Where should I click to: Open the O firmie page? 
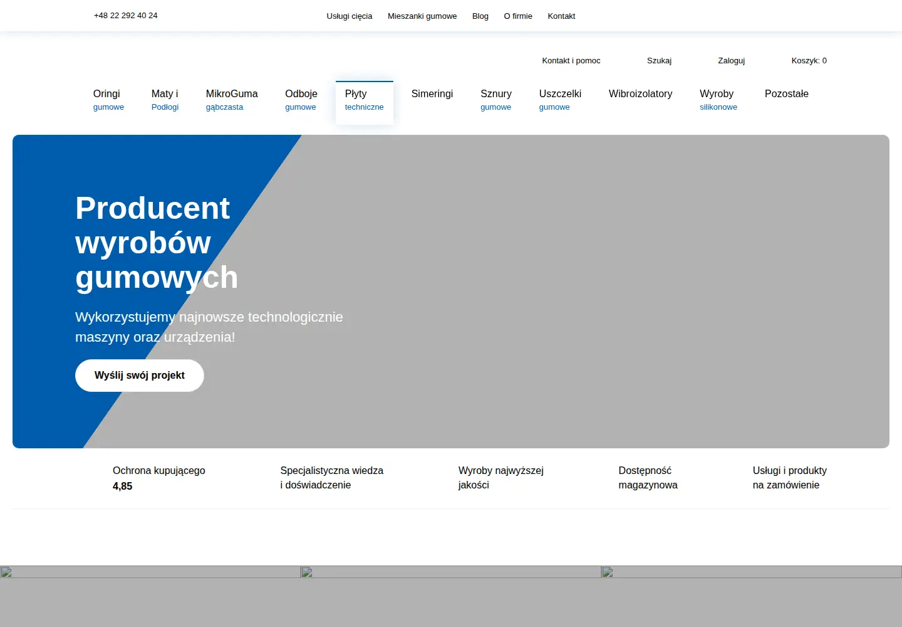(518, 16)
